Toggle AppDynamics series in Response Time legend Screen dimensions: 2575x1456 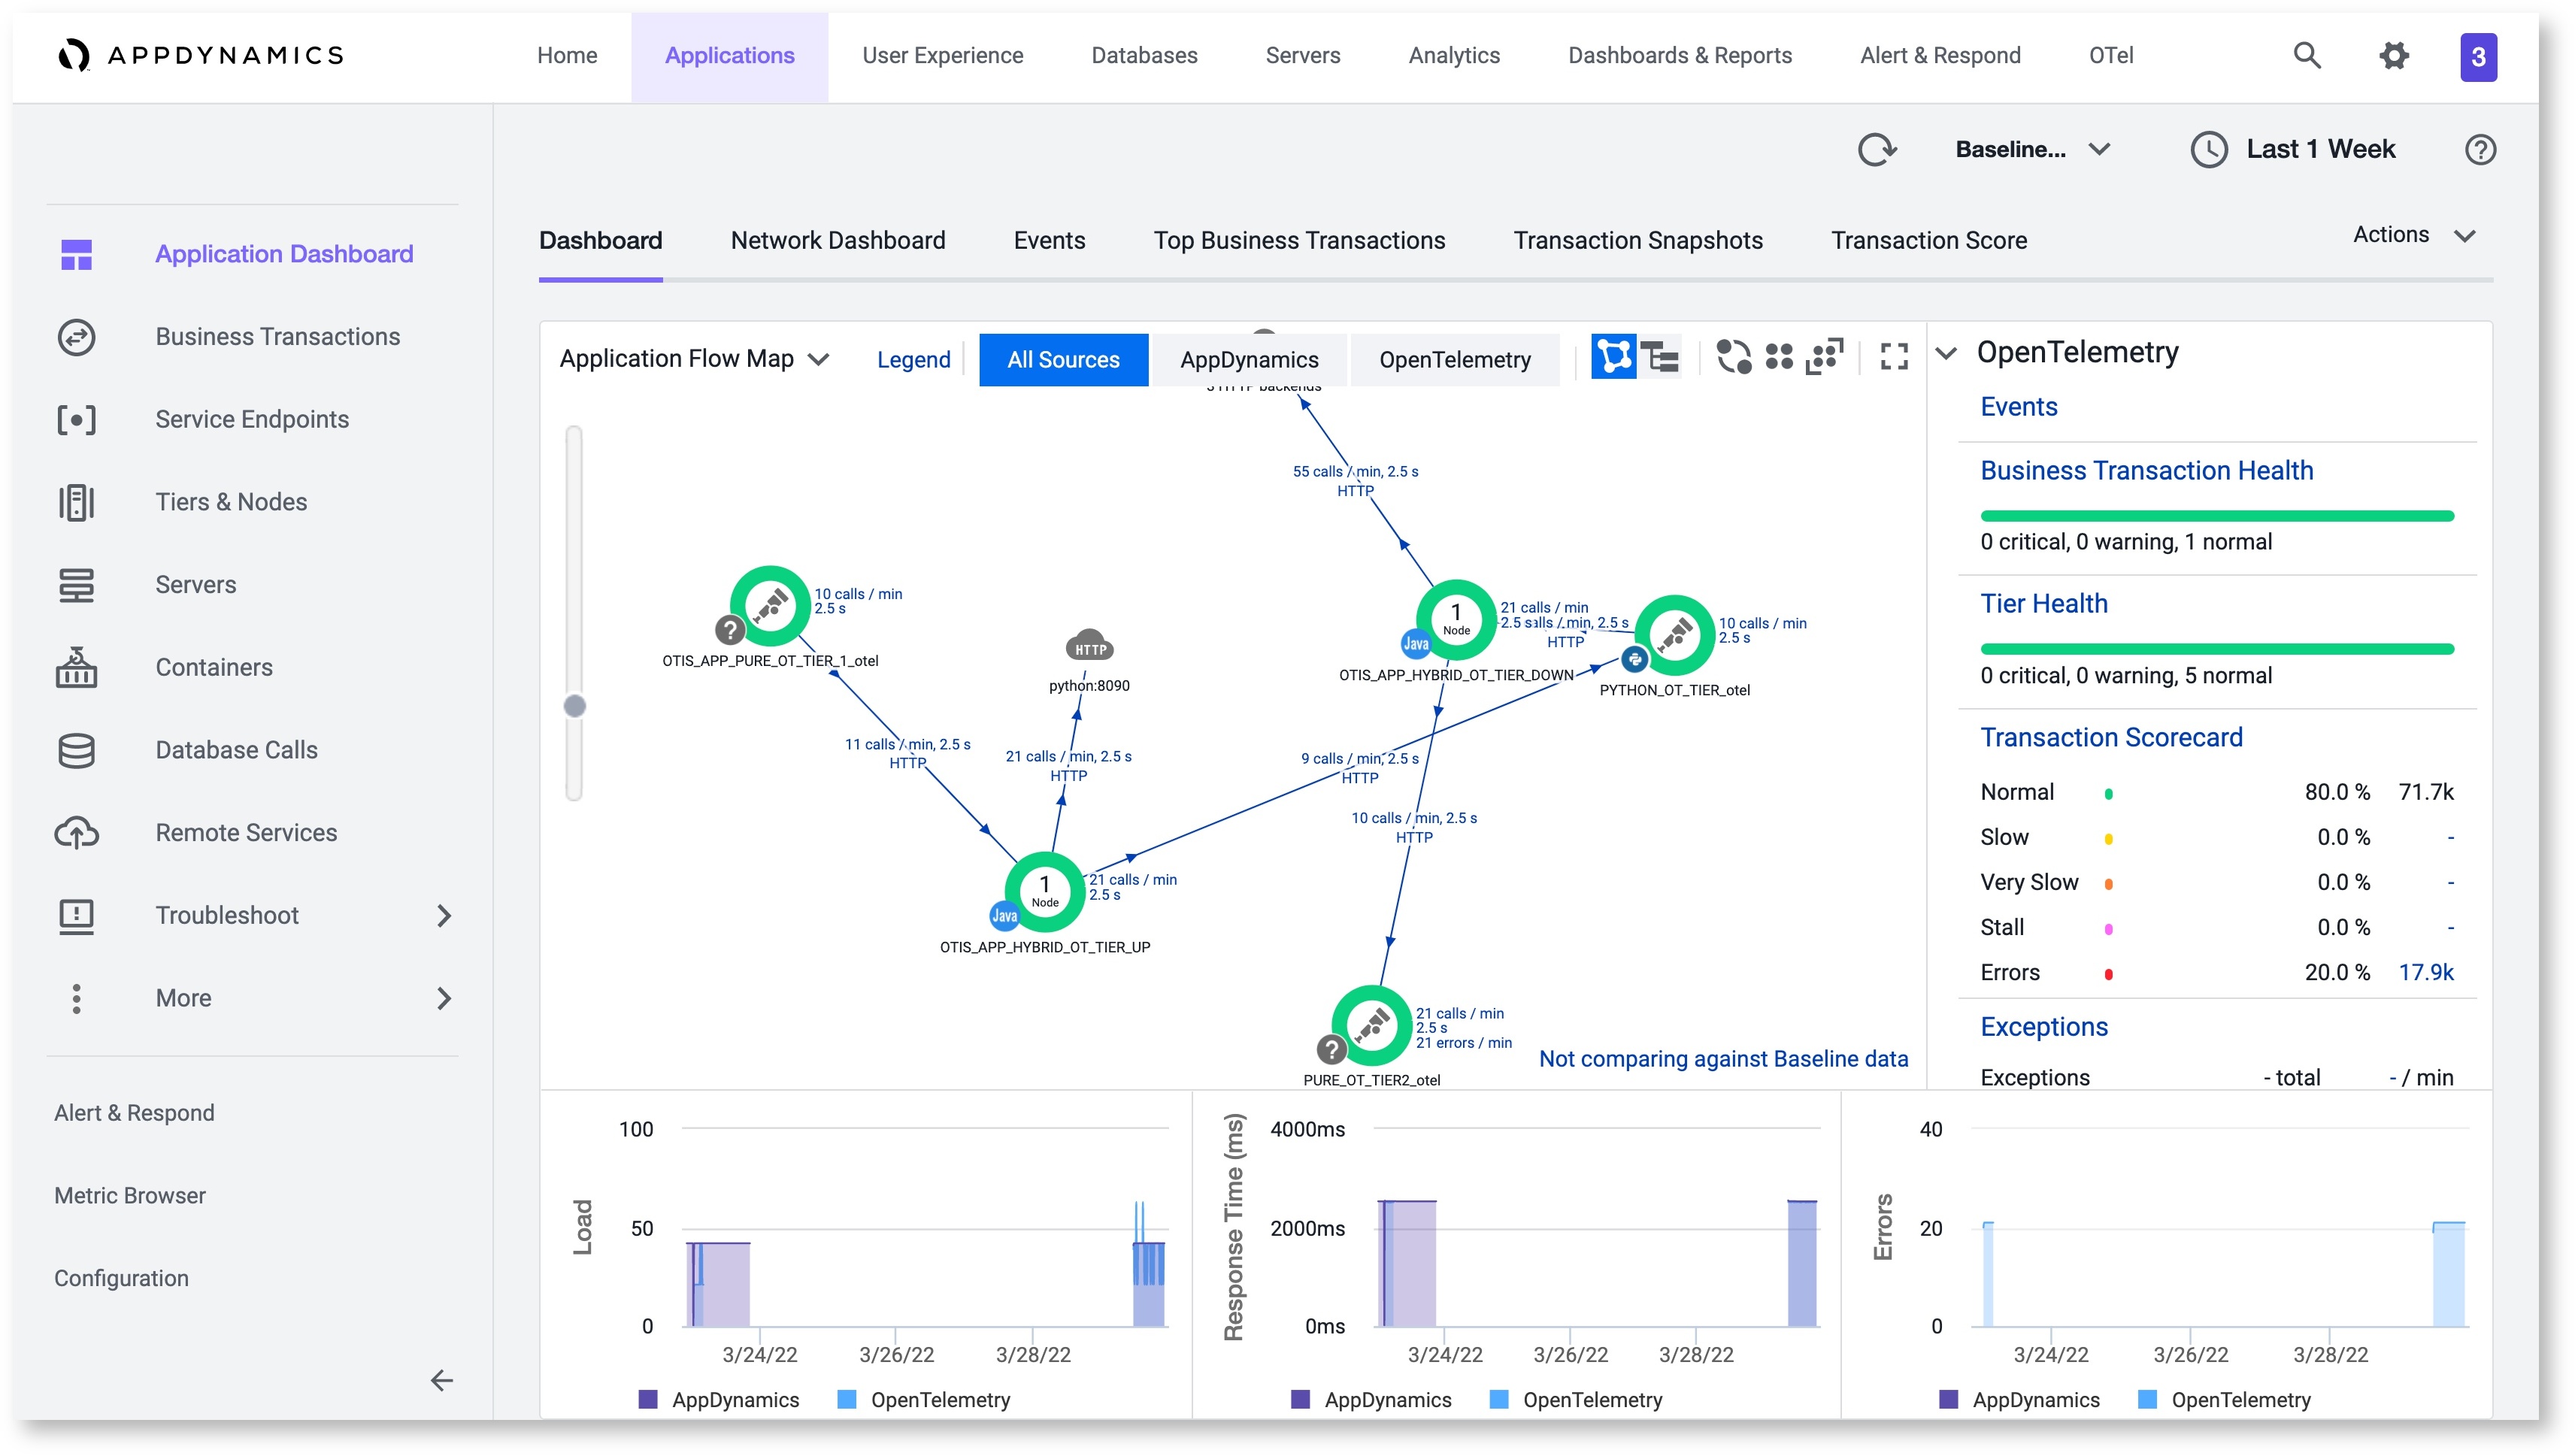(1370, 1399)
